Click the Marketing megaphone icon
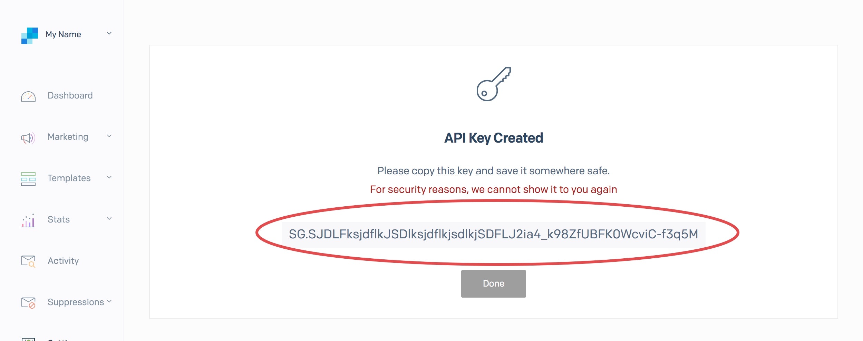Screen dimensions: 863x341 point(28,138)
